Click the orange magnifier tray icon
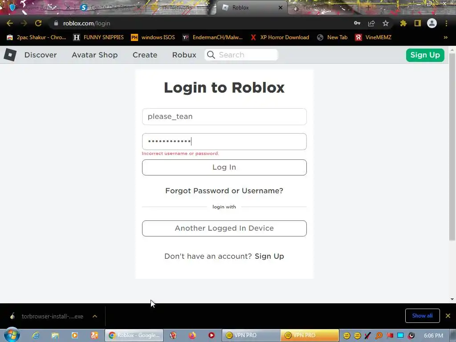The height and width of the screenshot is (342, 456). tap(379, 336)
